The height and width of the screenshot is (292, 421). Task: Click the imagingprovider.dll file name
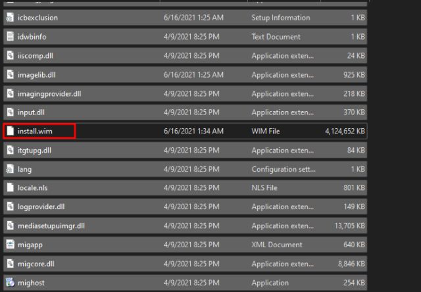(x=50, y=94)
